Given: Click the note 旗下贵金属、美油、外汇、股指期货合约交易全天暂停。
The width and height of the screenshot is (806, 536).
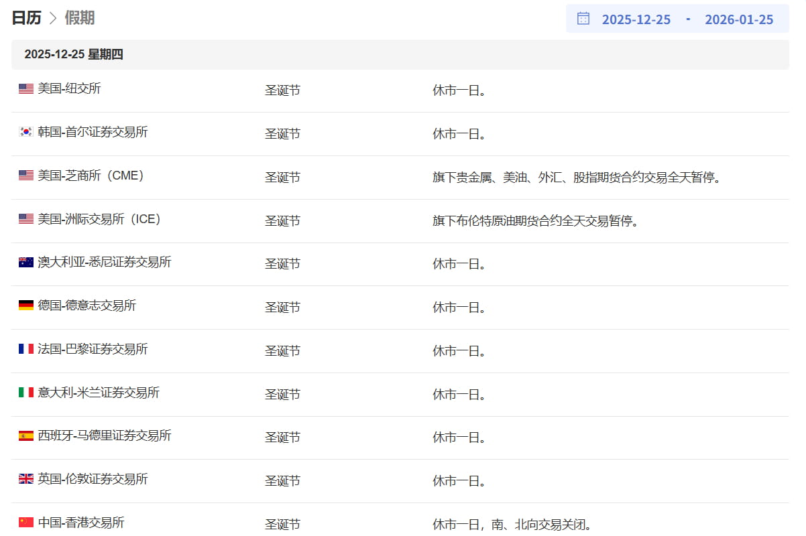Looking at the screenshot, I should pos(577,178).
